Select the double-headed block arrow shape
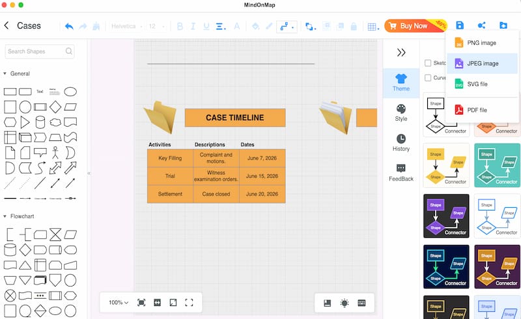 click(x=55, y=168)
